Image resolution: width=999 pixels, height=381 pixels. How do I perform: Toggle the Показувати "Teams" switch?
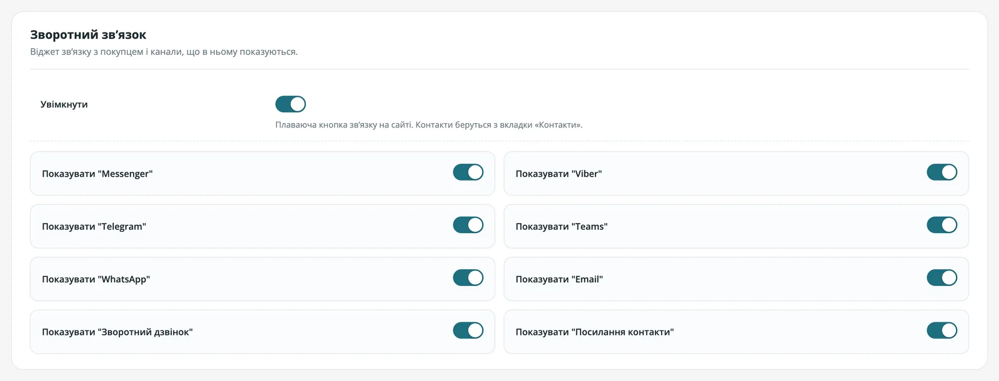[942, 225]
